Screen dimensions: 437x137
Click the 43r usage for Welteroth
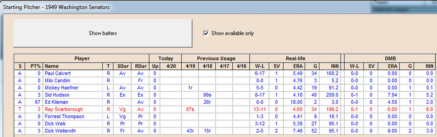click(190, 131)
